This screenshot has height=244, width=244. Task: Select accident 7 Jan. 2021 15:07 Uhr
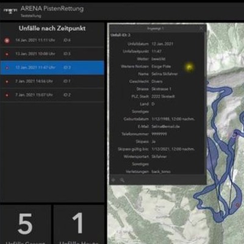coord(52,95)
